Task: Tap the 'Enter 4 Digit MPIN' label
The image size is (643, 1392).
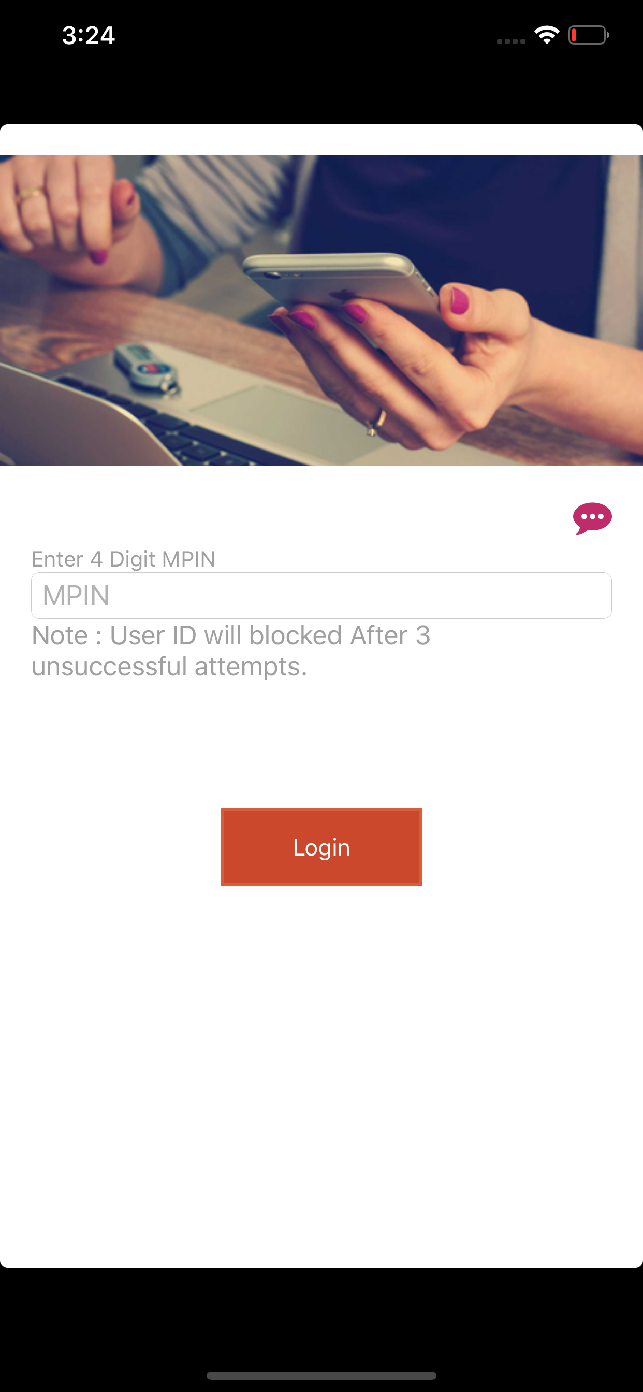Action: 123,559
